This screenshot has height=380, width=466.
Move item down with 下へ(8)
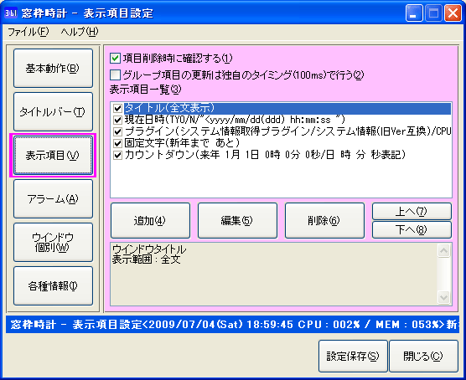412,230
